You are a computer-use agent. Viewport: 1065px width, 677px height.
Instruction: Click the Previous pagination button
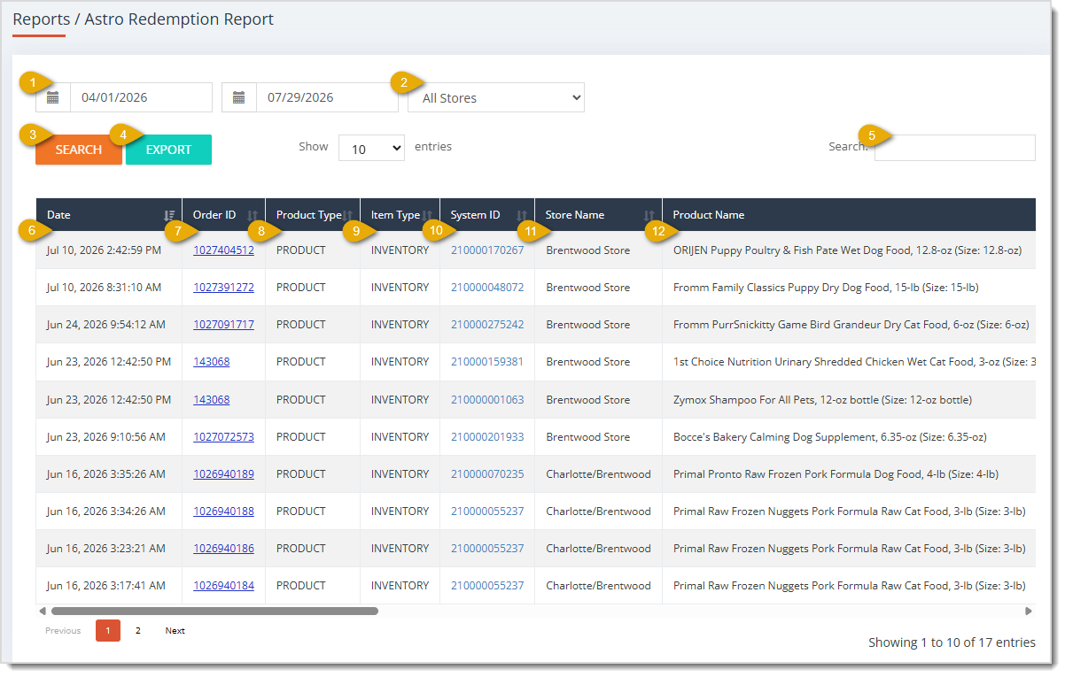coord(63,630)
